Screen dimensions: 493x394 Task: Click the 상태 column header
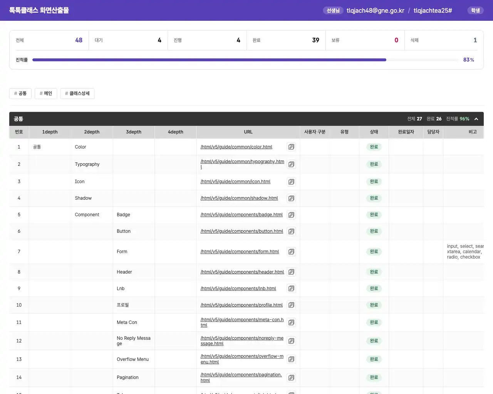tap(374, 132)
